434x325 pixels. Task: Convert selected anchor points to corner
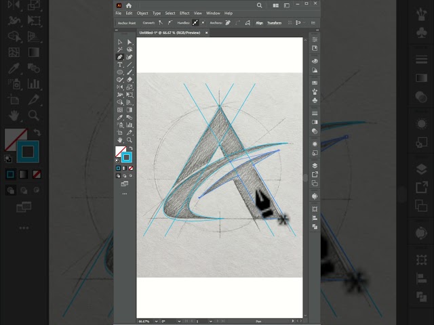(161, 23)
